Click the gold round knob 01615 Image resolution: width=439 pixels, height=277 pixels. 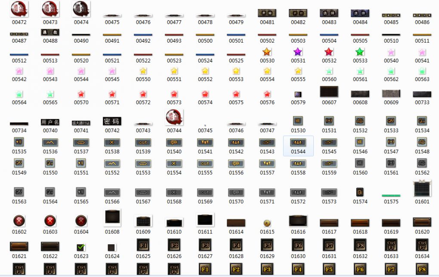[x=267, y=223]
